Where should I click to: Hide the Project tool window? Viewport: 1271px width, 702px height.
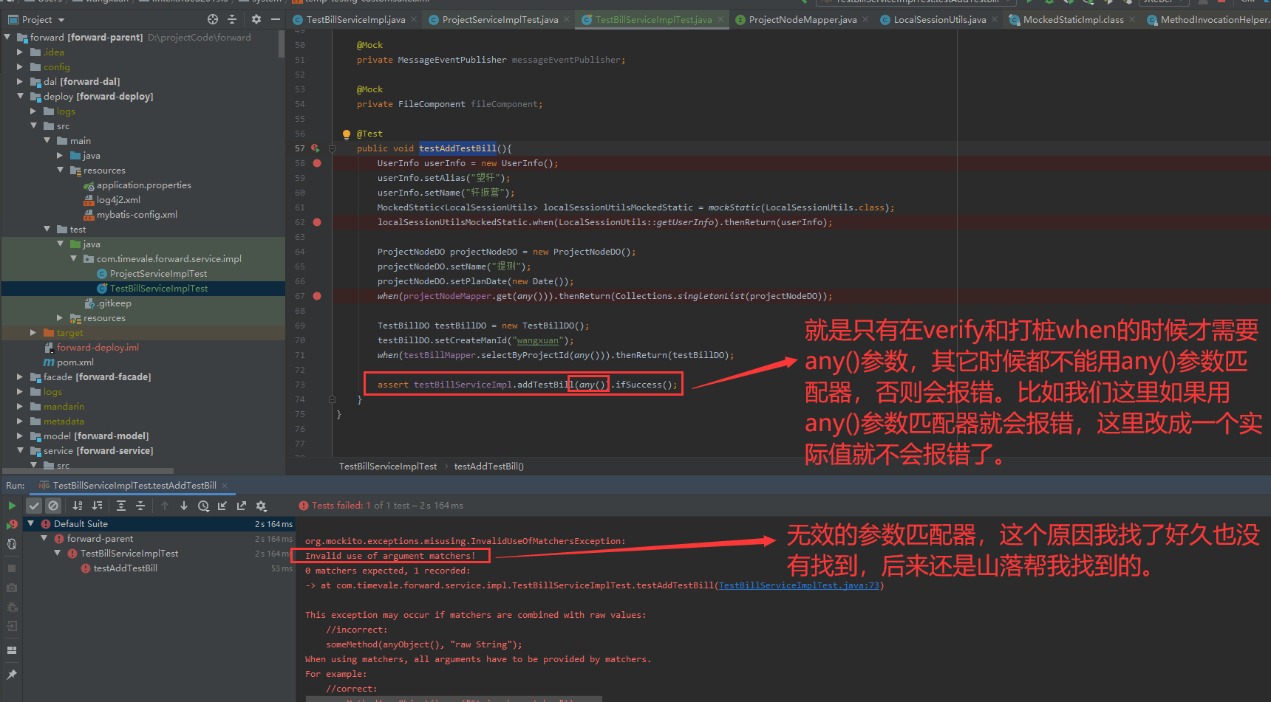click(276, 19)
